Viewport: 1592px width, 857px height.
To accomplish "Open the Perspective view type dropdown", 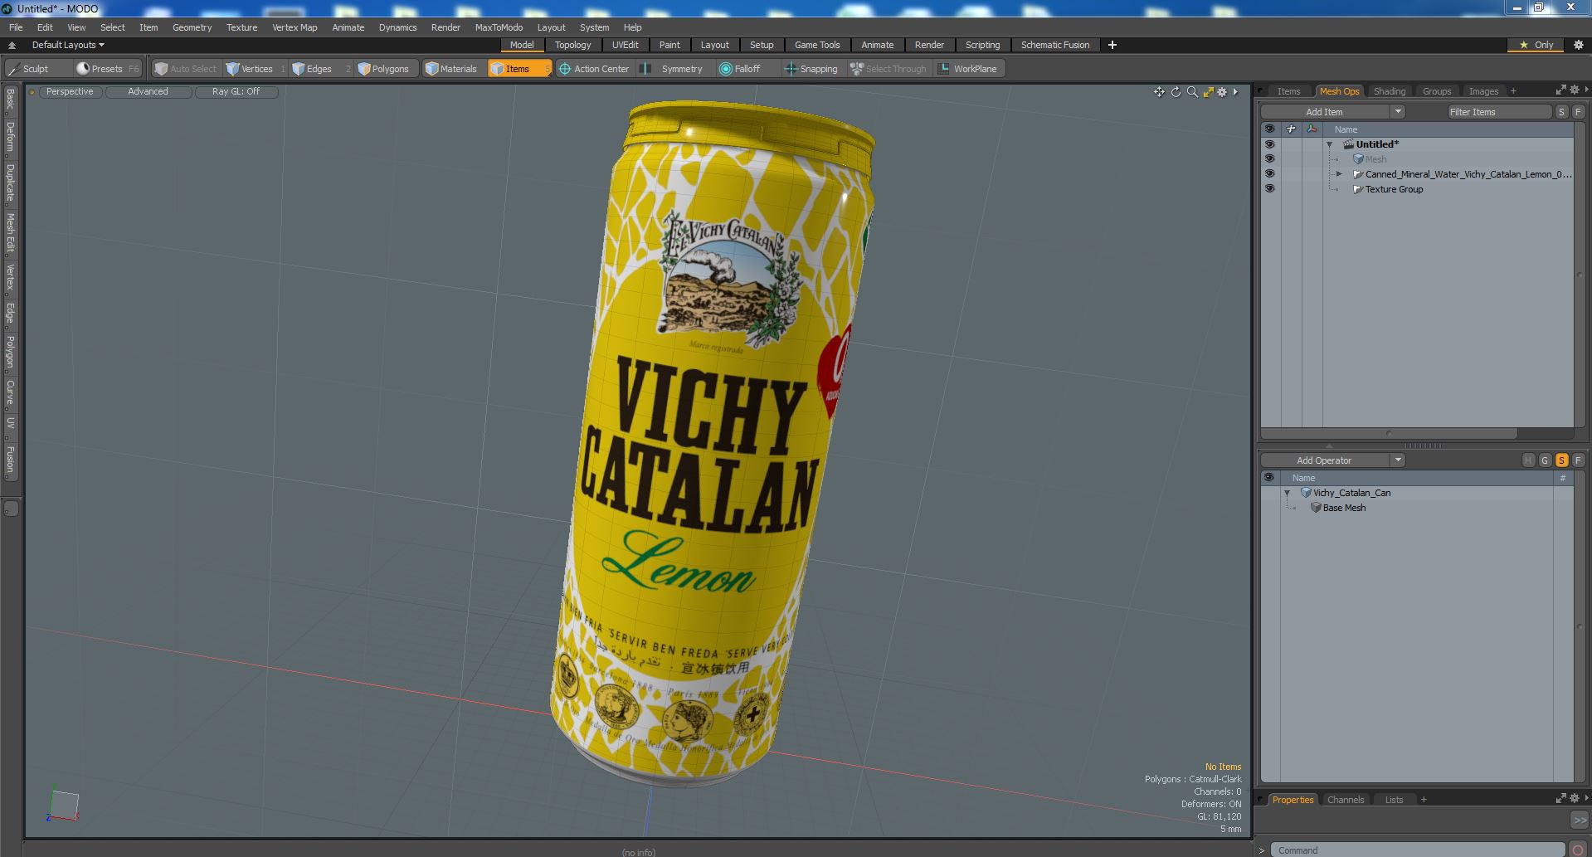I will [70, 92].
